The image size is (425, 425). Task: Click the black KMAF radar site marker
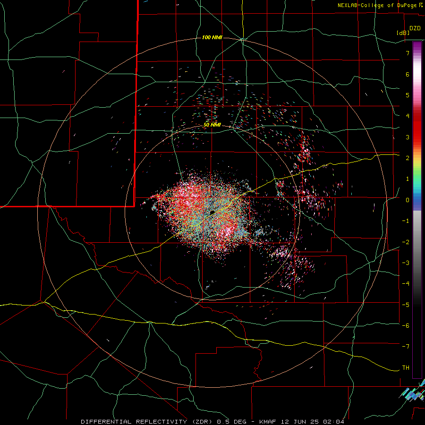pos(212,212)
